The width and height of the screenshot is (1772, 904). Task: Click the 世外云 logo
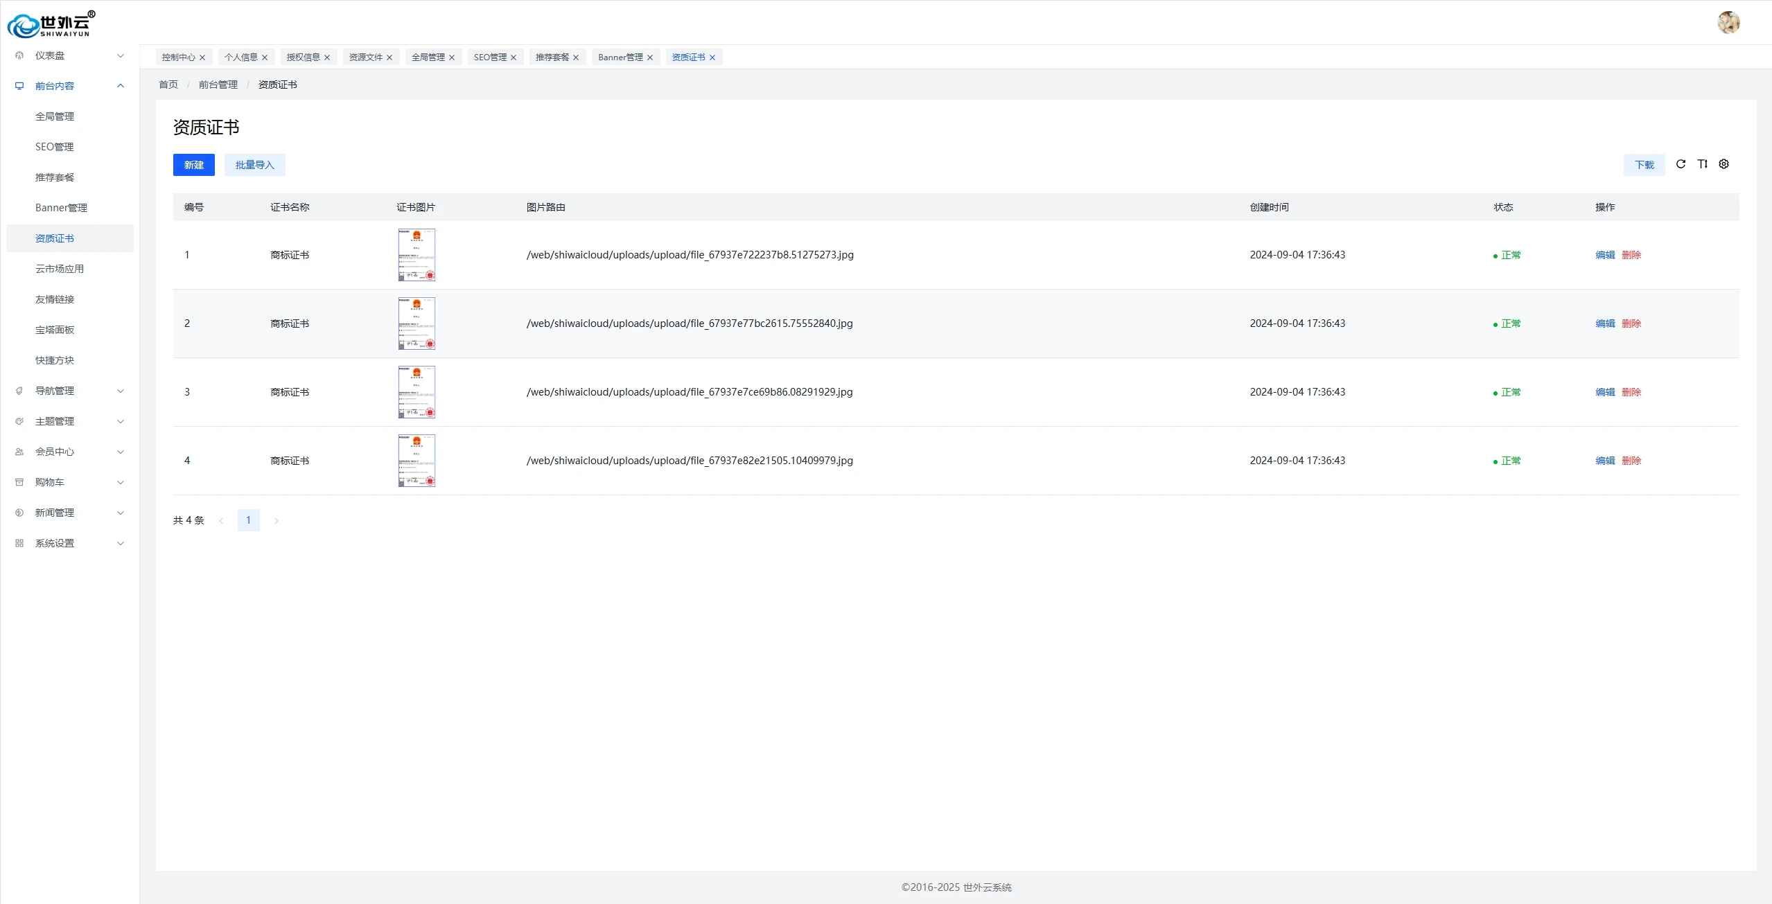51,24
